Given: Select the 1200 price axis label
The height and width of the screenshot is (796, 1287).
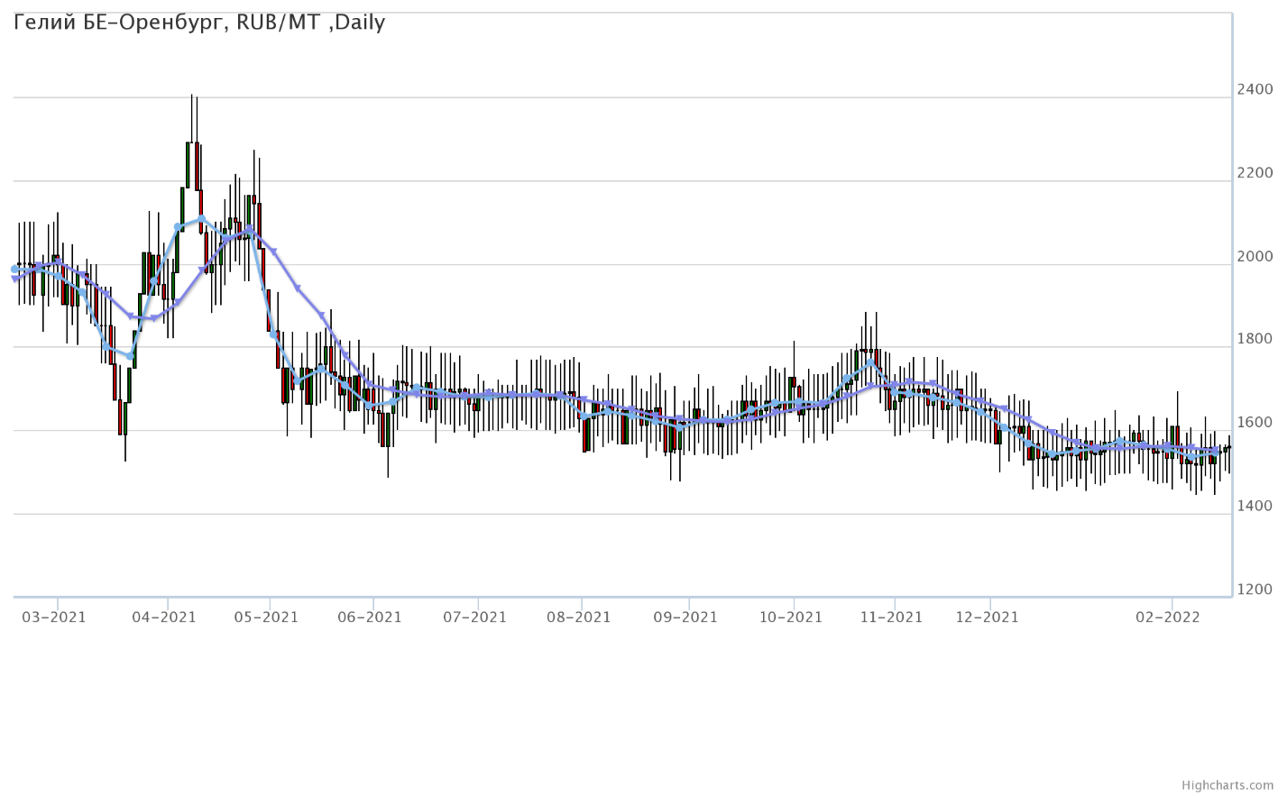Looking at the screenshot, I should click(1255, 590).
